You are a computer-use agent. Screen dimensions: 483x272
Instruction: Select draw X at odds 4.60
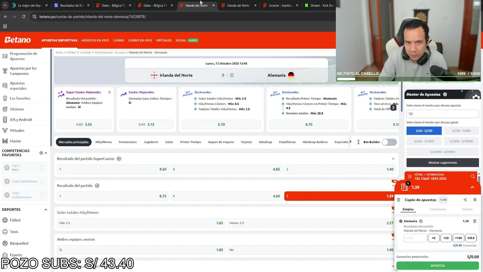(226, 196)
